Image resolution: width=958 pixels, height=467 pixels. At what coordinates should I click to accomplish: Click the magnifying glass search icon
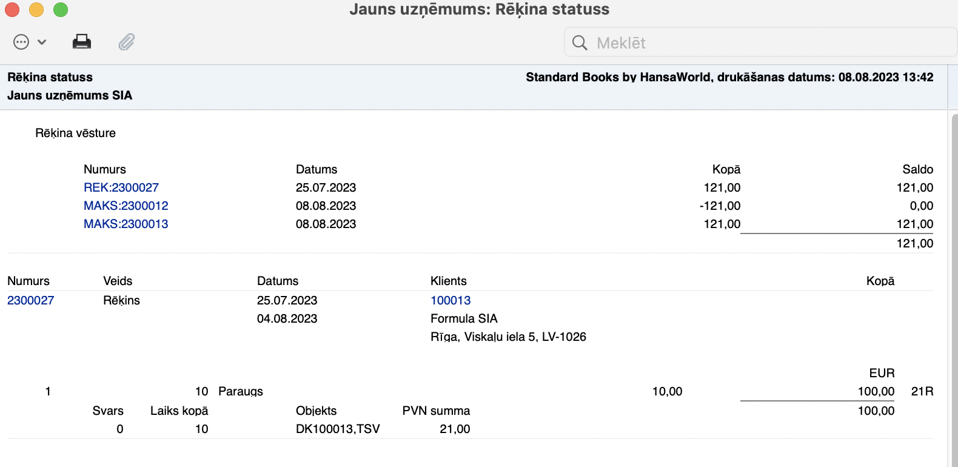coord(580,42)
